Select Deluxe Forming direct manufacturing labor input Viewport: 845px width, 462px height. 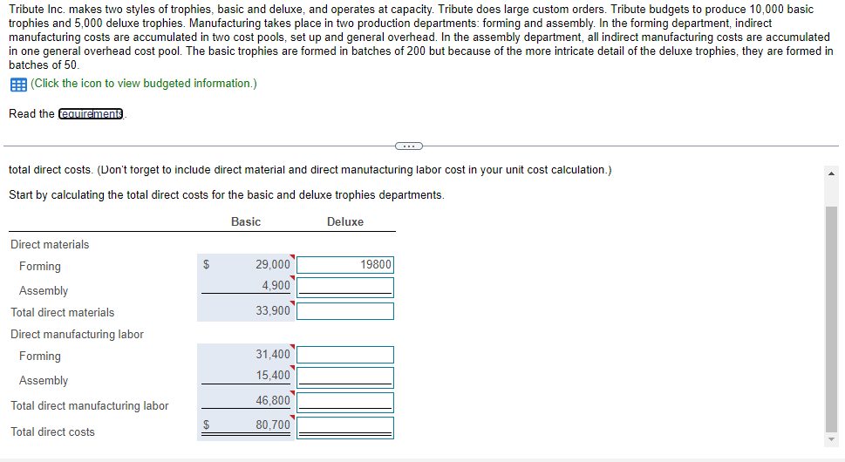tap(345, 355)
